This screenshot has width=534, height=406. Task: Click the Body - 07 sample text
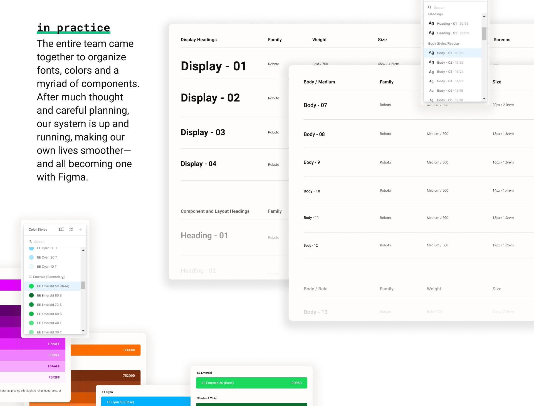click(x=315, y=105)
